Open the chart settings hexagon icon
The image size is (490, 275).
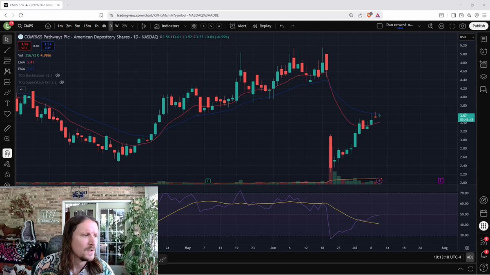441,26
